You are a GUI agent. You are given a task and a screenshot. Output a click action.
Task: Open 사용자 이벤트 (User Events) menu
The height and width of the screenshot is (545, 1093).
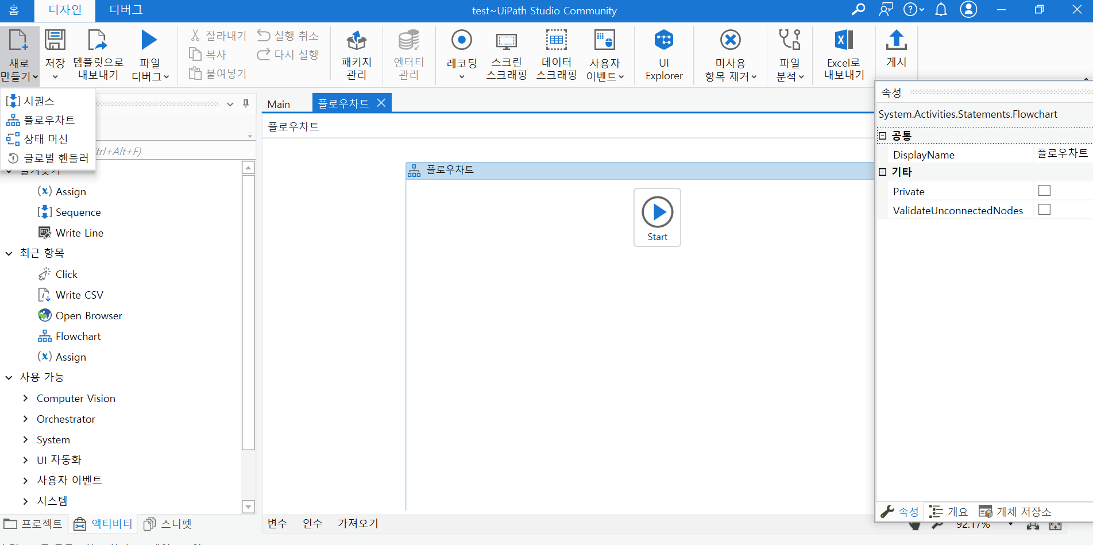click(605, 56)
